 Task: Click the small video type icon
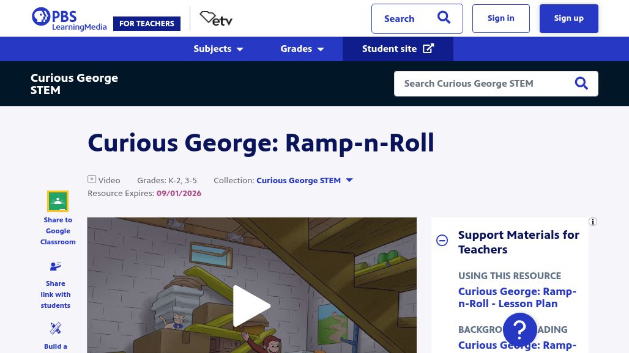click(92, 180)
